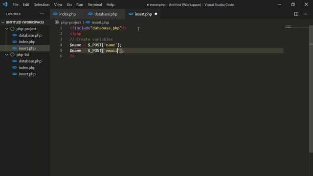Click the Split Editor Right icon
This screenshot has height=176, width=313.
tap(296, 14)
